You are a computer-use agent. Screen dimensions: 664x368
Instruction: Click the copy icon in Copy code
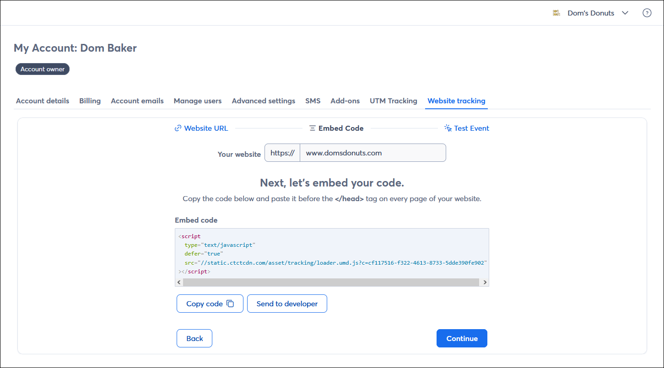click(x=230, y=304)
